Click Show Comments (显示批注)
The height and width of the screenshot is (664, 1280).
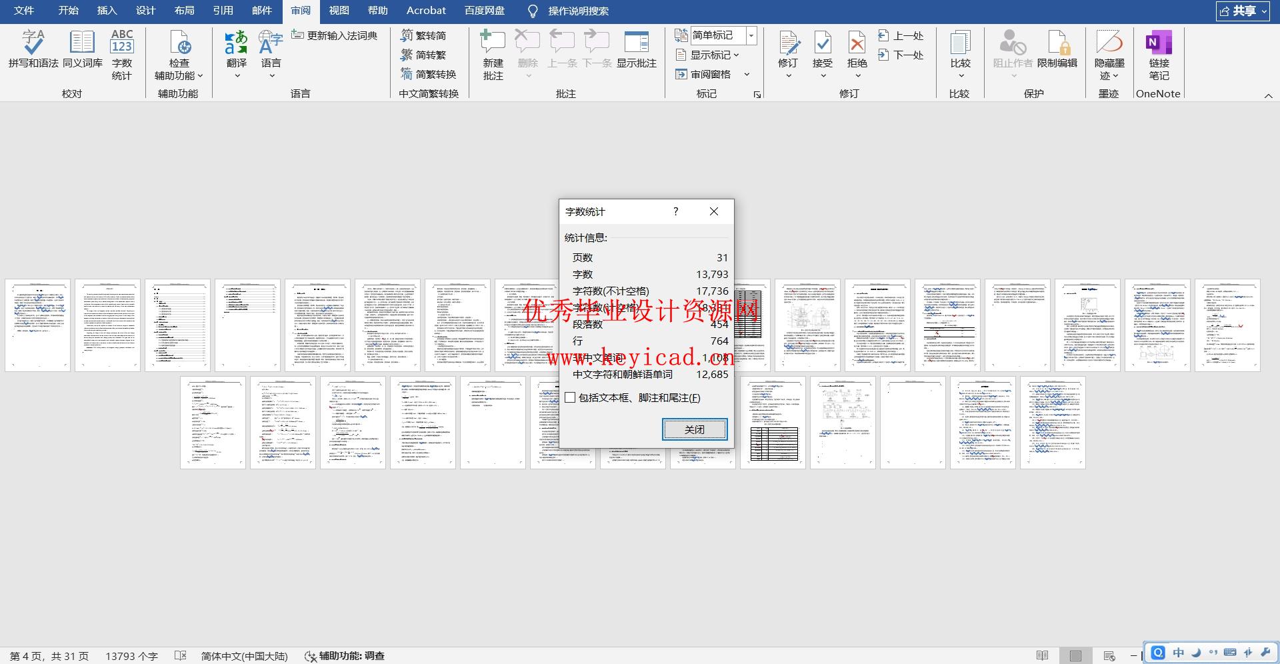coord(637,49)
